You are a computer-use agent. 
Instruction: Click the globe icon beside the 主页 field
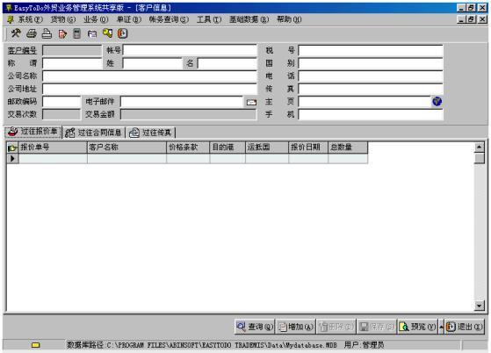437,101
